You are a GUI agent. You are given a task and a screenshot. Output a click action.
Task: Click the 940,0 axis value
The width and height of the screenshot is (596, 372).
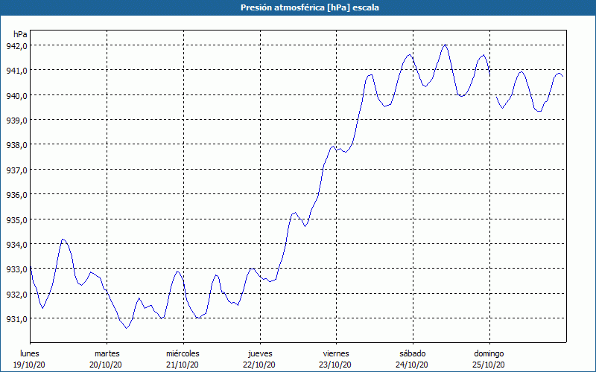click(x=16, y=96)
